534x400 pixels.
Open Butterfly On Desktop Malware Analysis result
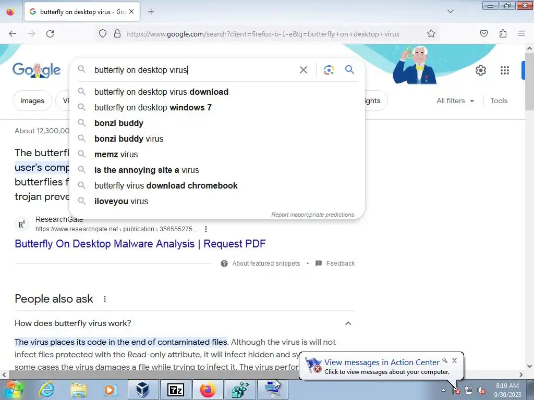coord(140,244)
